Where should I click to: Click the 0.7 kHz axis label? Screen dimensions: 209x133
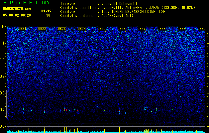pos(3,110)
